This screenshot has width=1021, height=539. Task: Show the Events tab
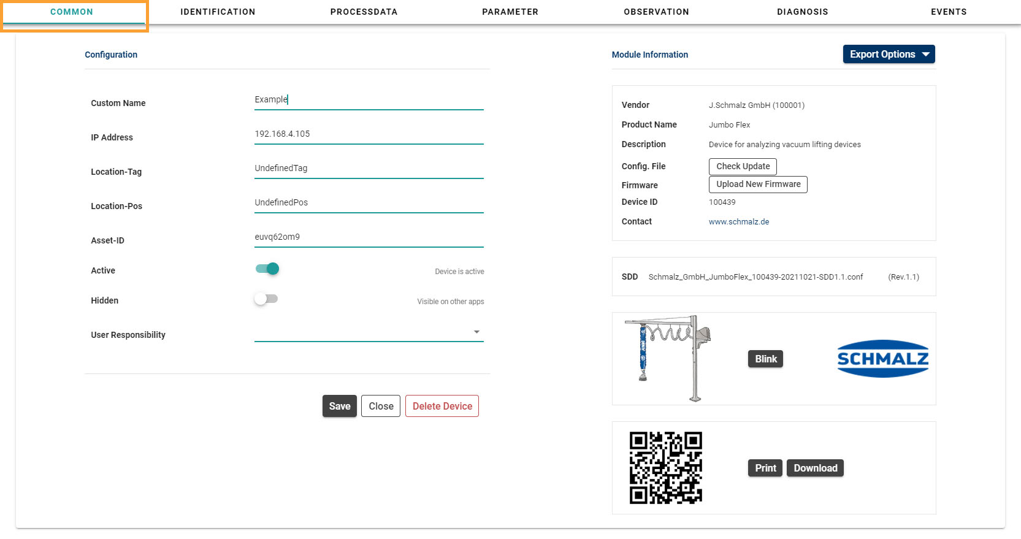tap(948, 12)
